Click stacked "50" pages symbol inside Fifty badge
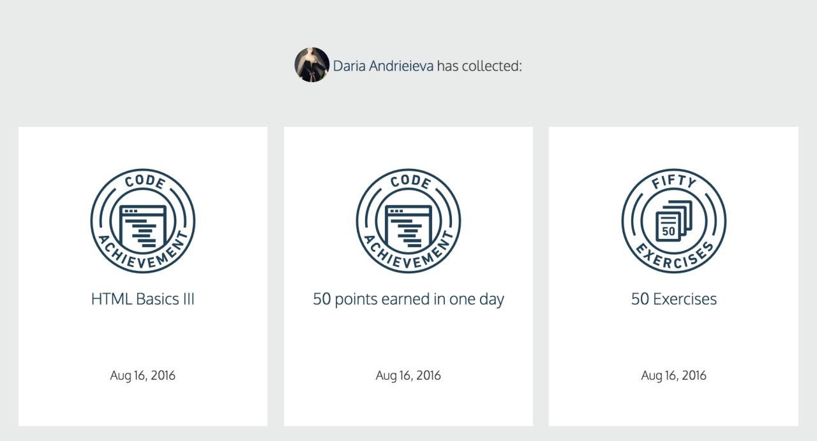The height and width of the screenshot is (441, 817). (x=674, y=222)
